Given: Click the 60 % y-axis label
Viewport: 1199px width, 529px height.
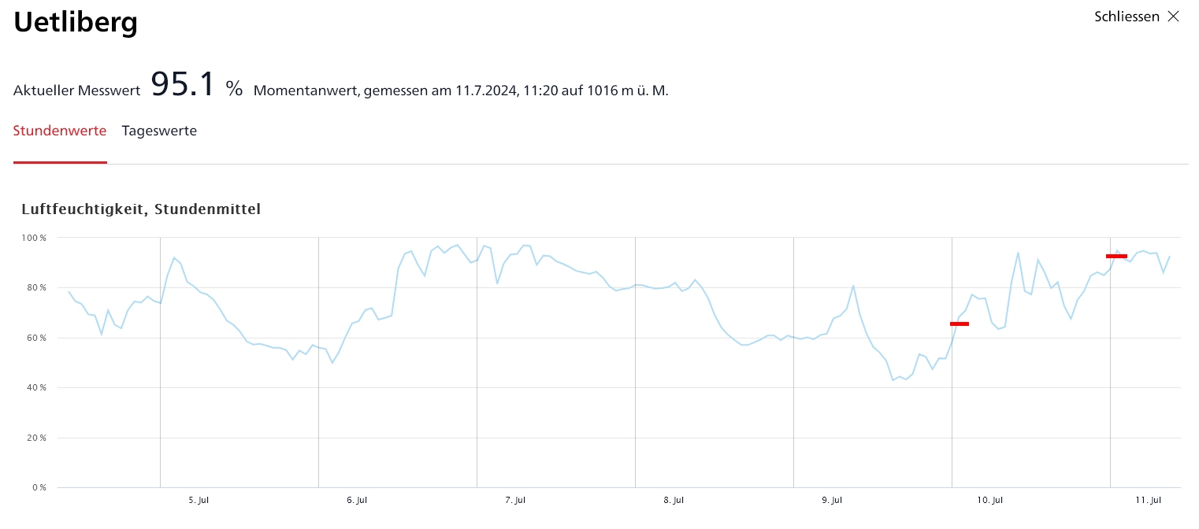Looking at the screenshot, I should click(37, 338).
